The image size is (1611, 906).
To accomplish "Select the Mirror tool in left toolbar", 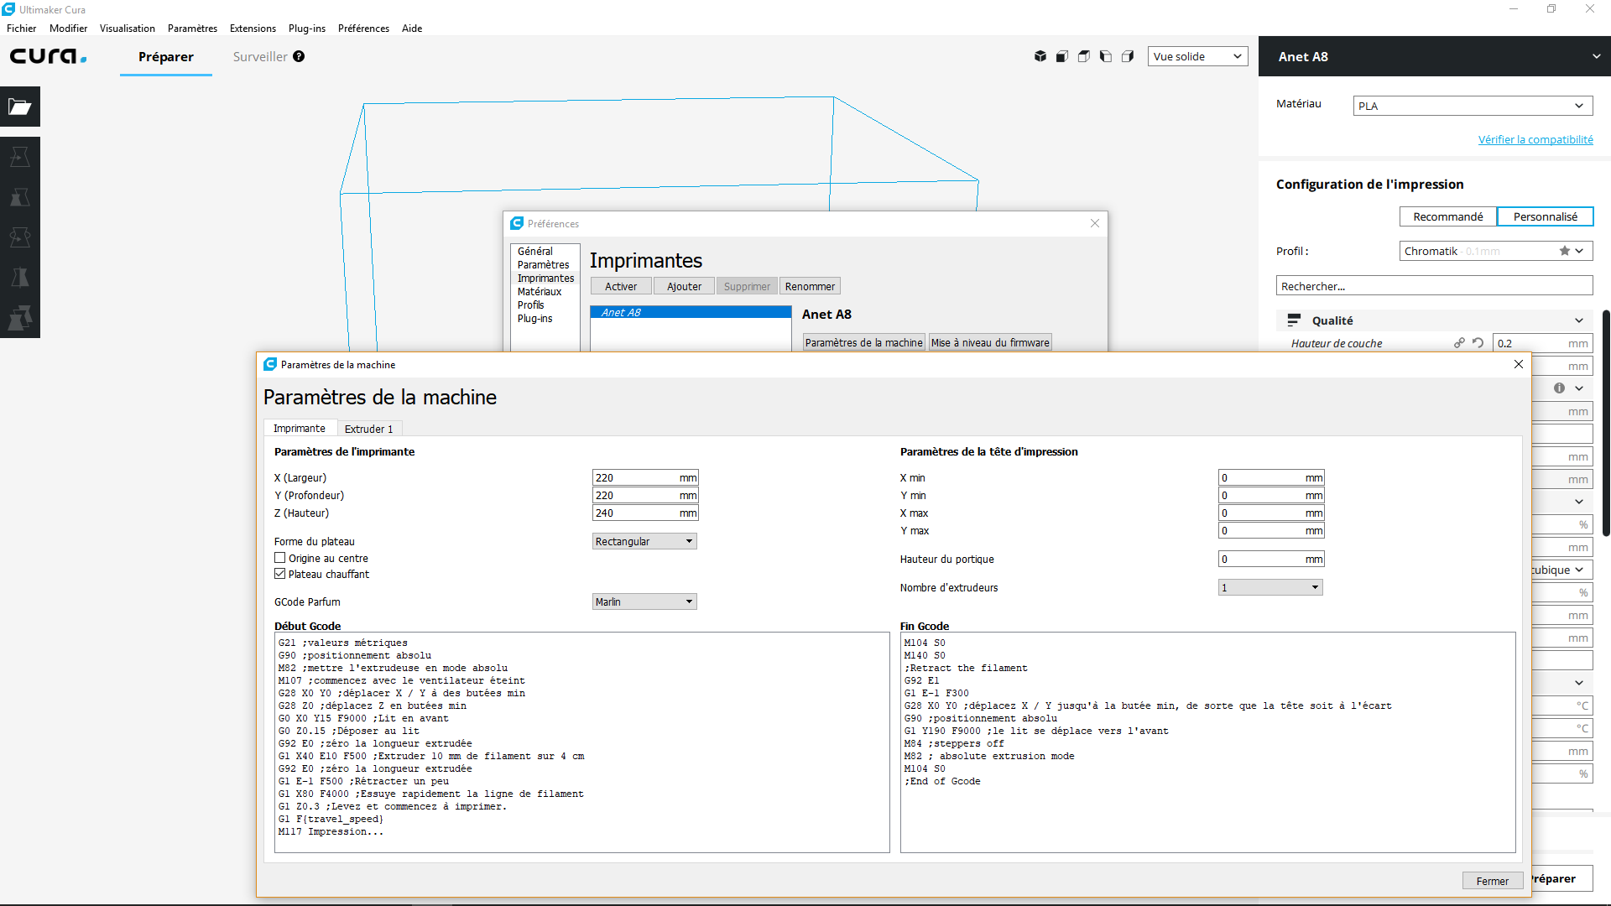I will coord(20,278).
